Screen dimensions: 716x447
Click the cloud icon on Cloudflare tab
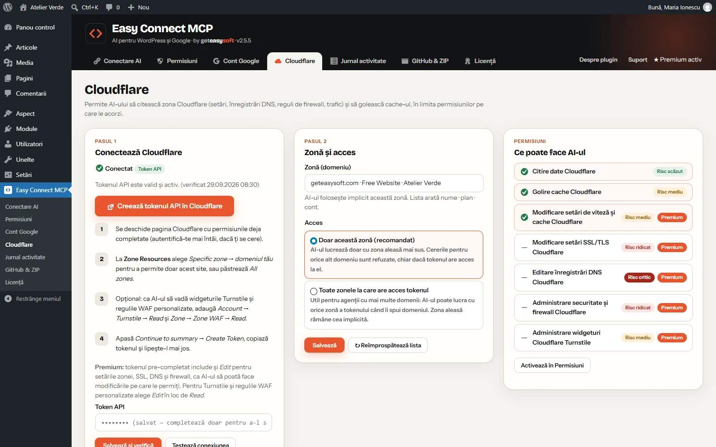tap(278, 61)
